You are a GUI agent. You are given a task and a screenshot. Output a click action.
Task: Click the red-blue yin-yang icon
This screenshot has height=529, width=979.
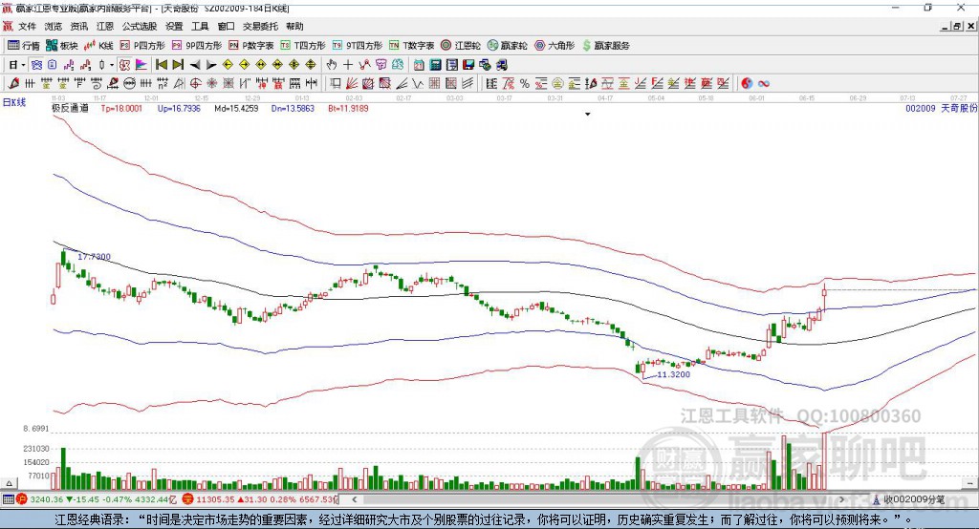[747, 84]
